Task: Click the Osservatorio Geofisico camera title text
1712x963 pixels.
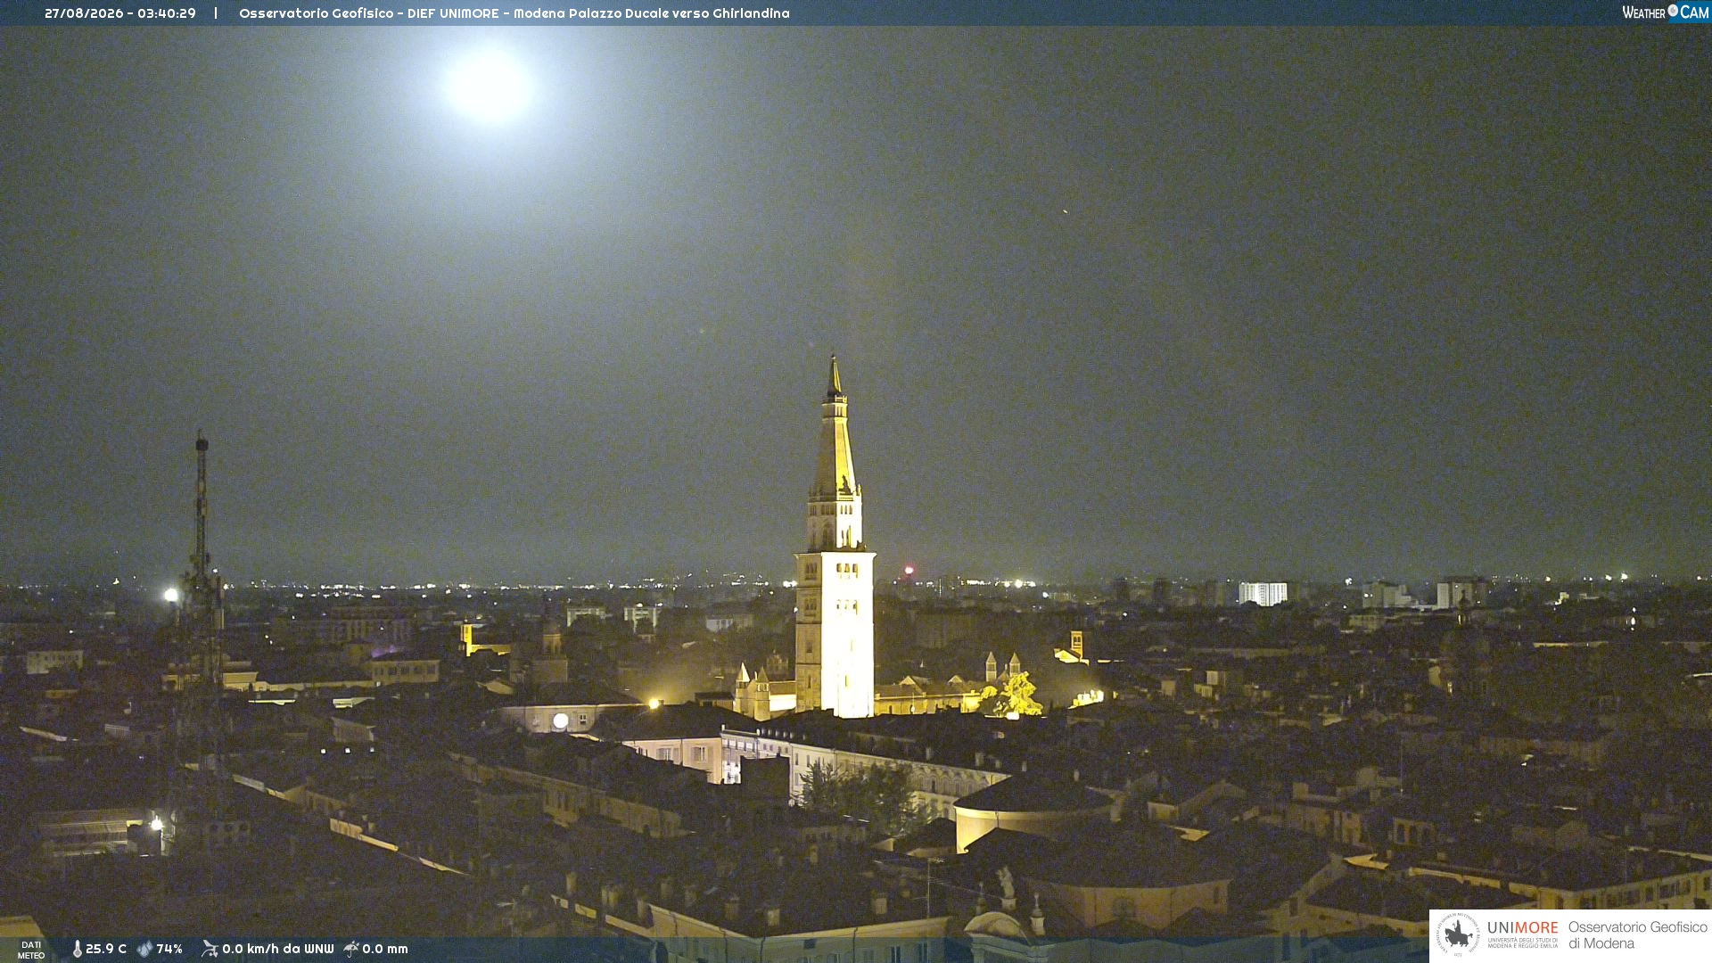Action: [x=514, y=13]
